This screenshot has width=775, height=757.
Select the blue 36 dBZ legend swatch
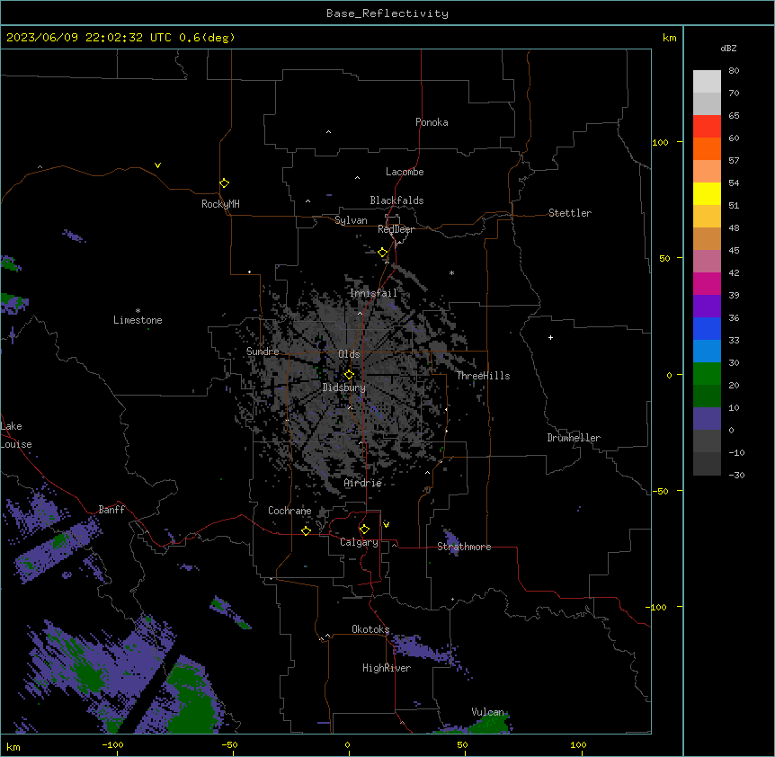point(707,328)
